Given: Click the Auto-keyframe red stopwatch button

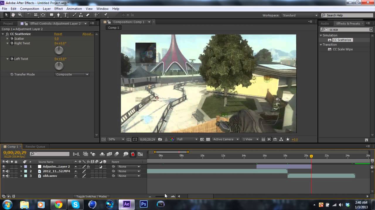Looking at the screenshot, I should (x=133, y=154).
